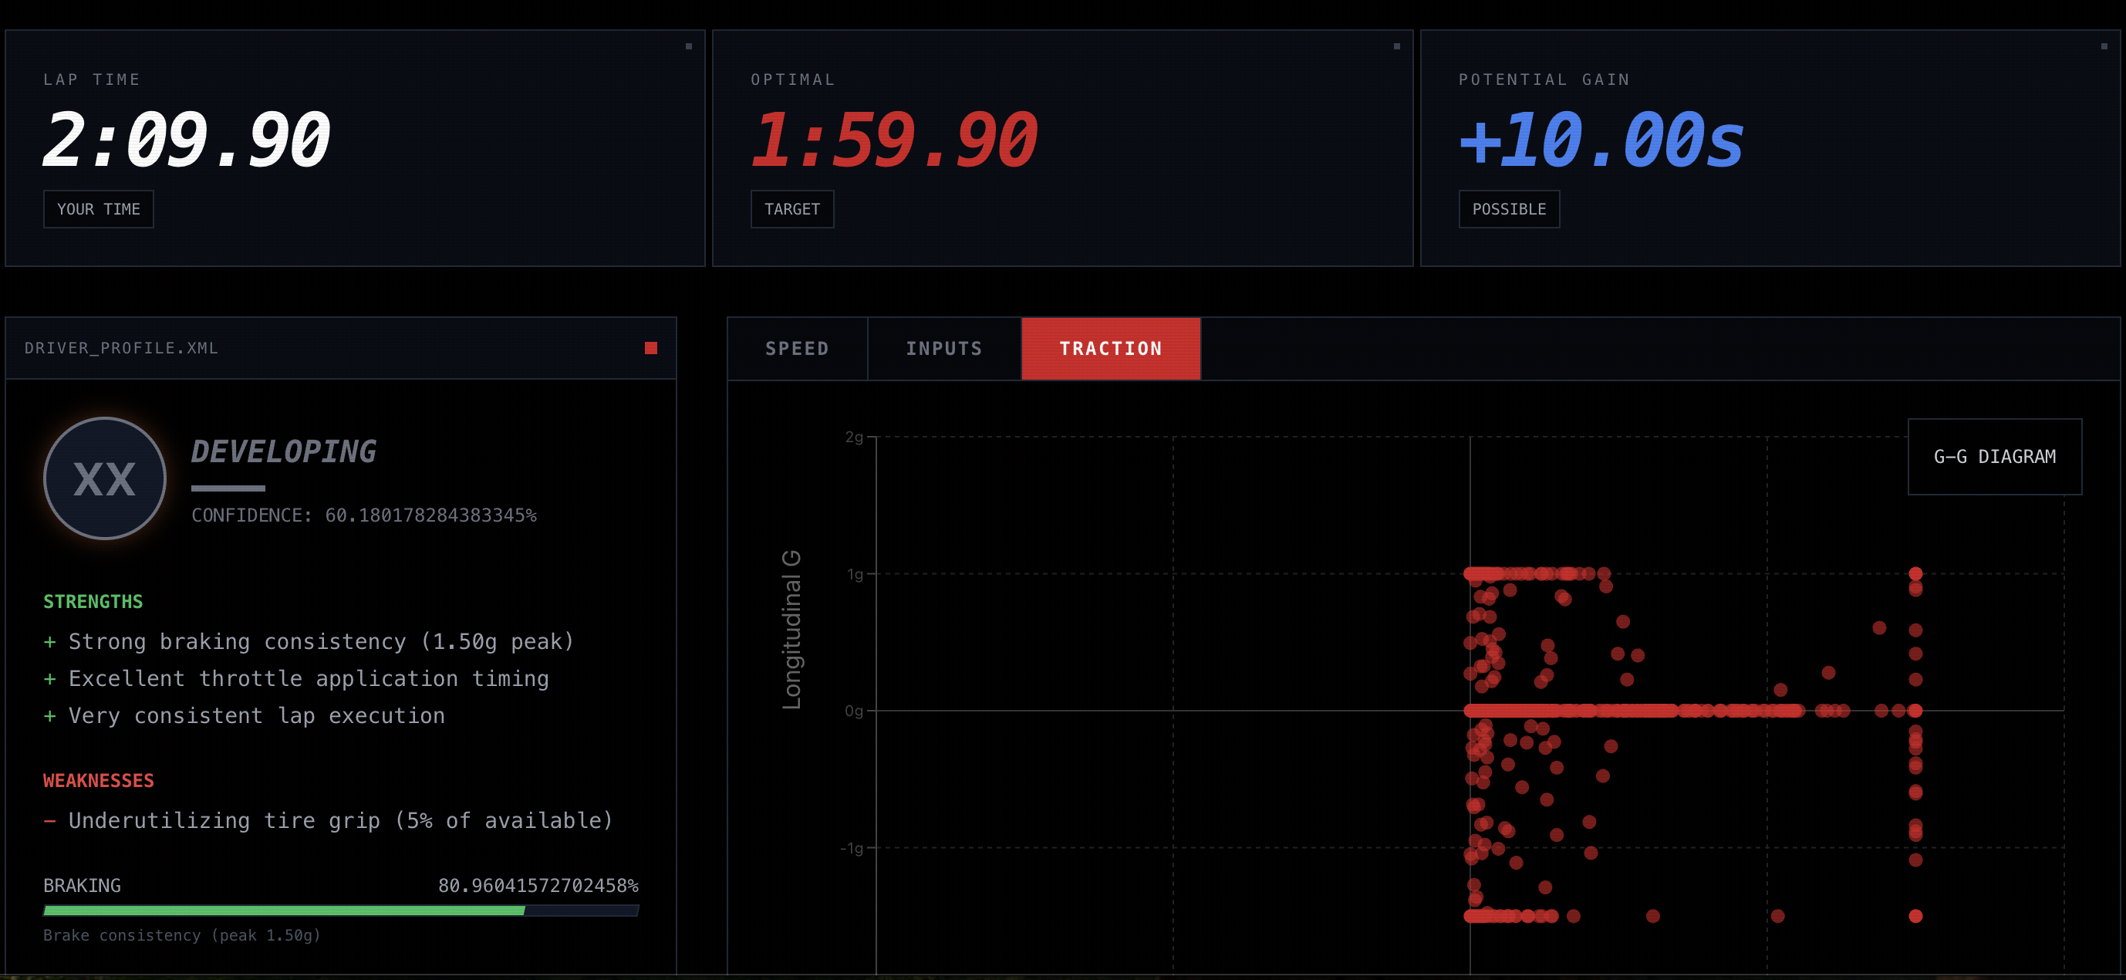
Task: Click small corner dot on Optimal card
Action: (1396, 46)
